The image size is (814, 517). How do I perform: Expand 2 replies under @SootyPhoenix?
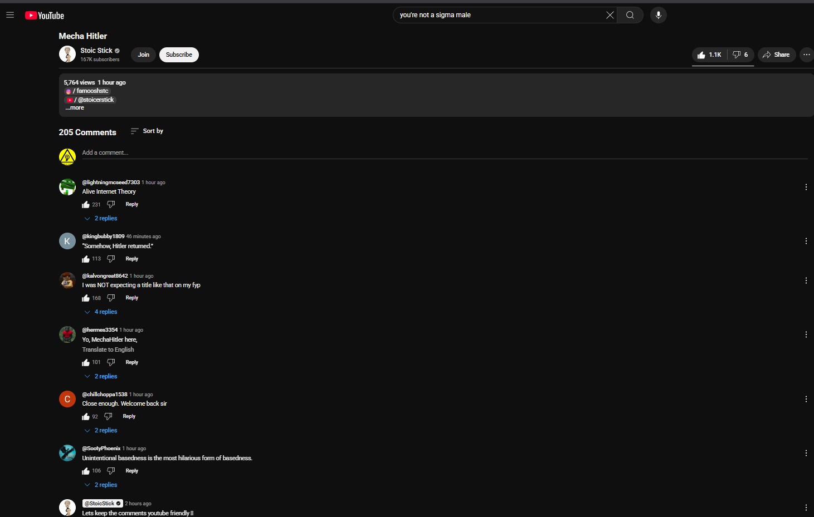101,485
